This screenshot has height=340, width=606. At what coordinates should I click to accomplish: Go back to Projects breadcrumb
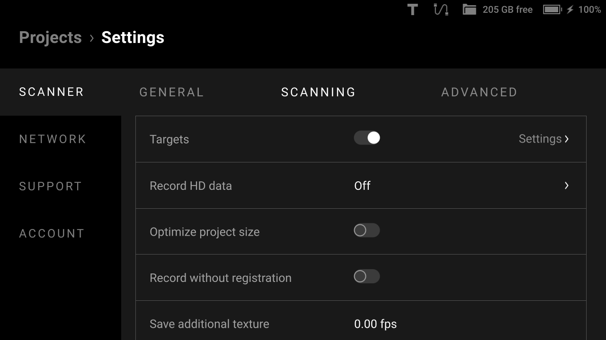coord(50,38)
